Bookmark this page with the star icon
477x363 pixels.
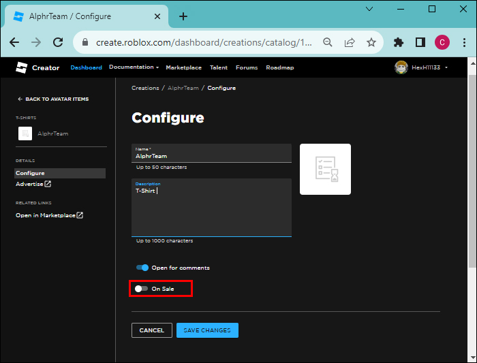(x=371, y=42)
